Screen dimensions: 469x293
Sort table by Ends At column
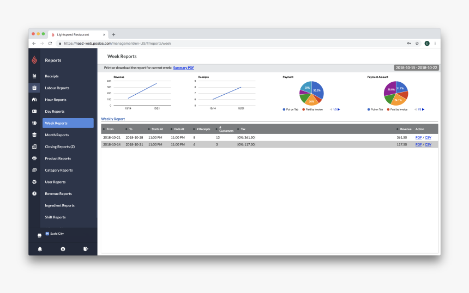tap(177, 129)
